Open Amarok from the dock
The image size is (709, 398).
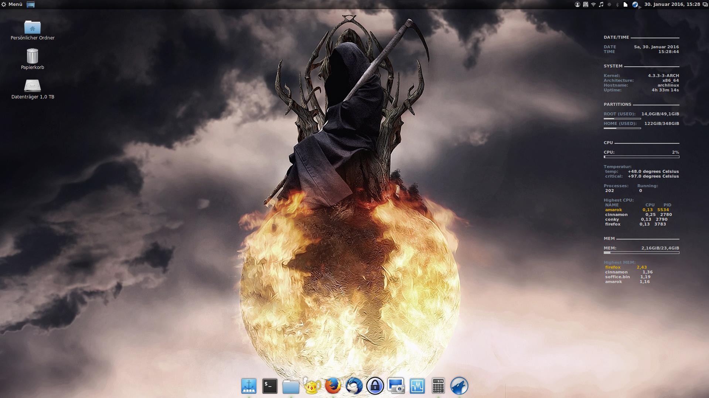(x=459, y=386)
